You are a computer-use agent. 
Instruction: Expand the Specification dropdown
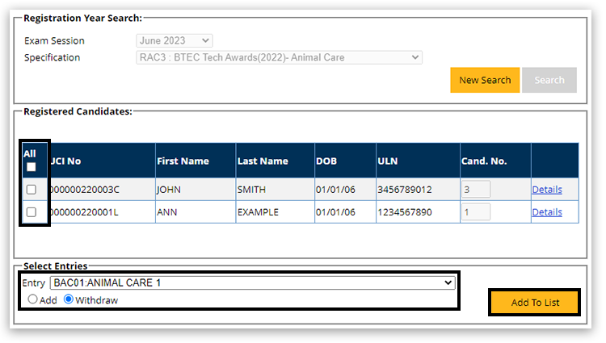(279, 57)
